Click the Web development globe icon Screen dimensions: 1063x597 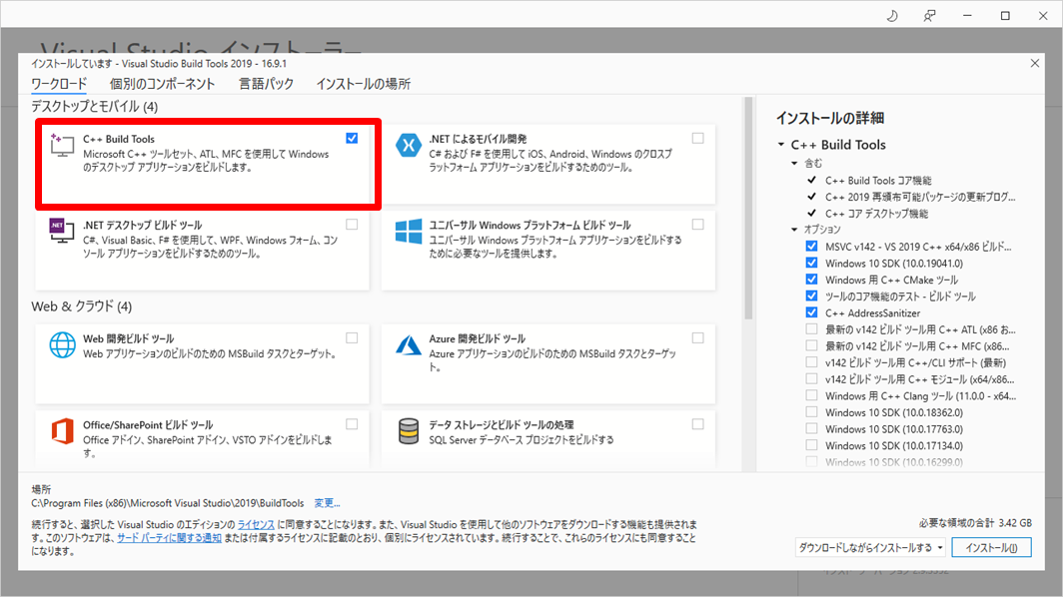pos(62,344)
